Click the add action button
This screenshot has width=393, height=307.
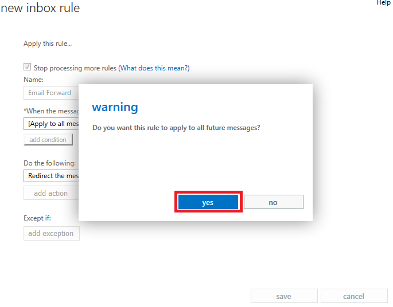click(51, 193)
